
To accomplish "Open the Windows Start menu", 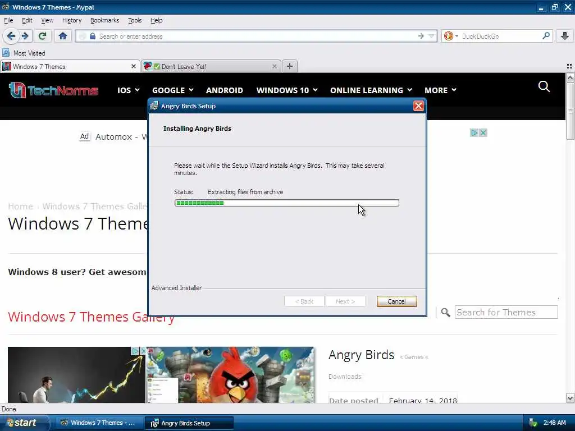I will (24, 423).
